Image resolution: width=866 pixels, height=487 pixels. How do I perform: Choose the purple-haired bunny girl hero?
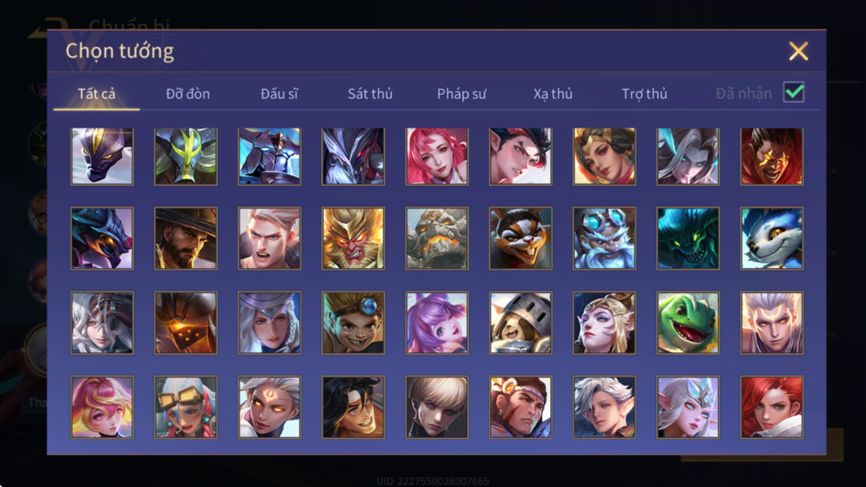coord(437,323)
